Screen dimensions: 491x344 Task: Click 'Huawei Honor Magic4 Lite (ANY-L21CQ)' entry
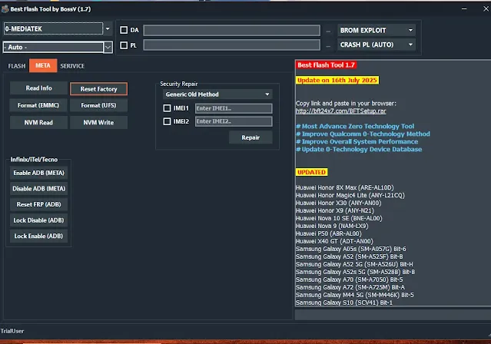350,195
